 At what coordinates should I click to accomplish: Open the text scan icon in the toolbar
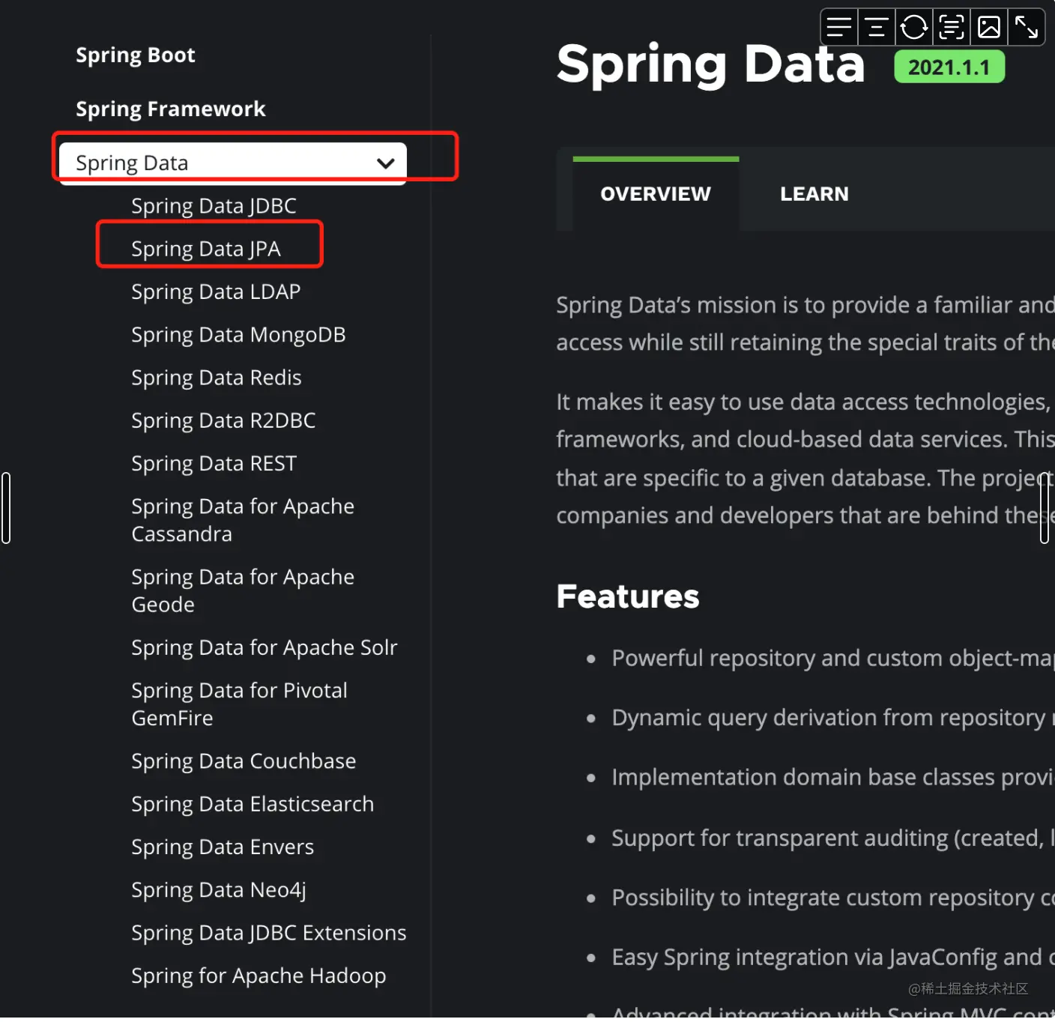pos(951,26)
